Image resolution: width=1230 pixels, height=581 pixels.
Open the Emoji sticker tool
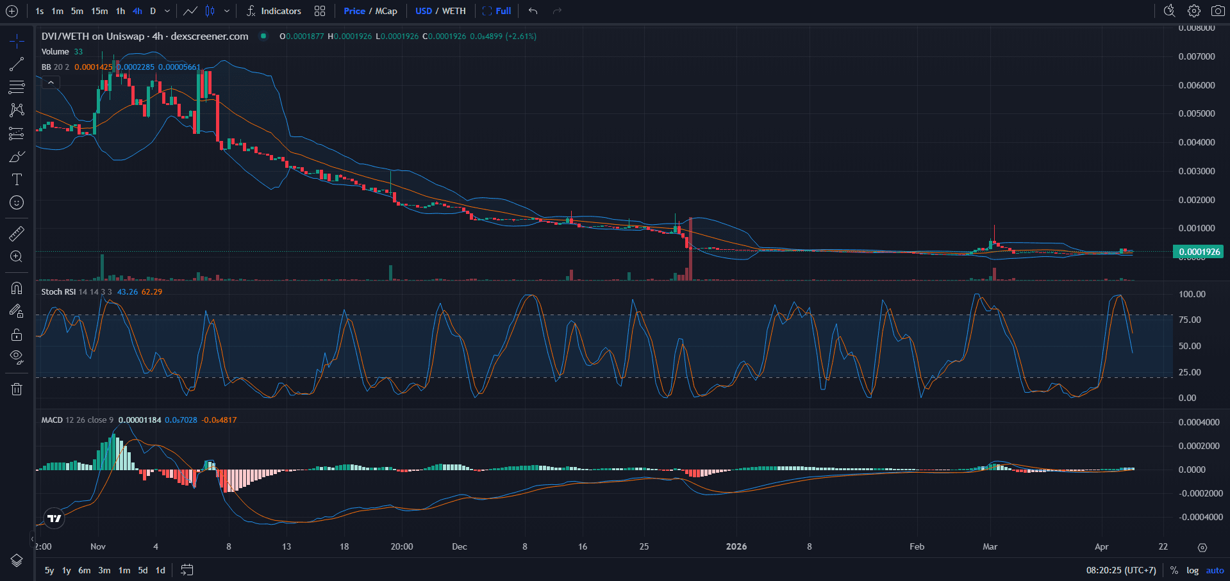(16, 202)
